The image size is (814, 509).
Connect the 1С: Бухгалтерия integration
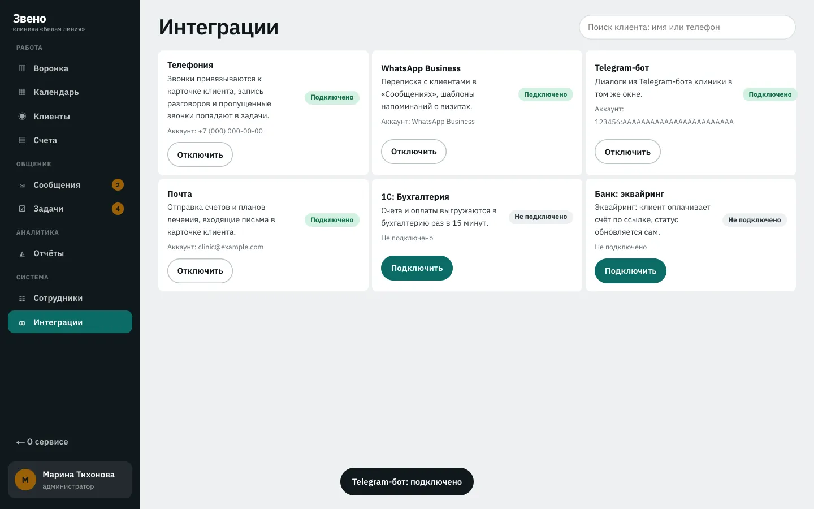click(417, 268)
